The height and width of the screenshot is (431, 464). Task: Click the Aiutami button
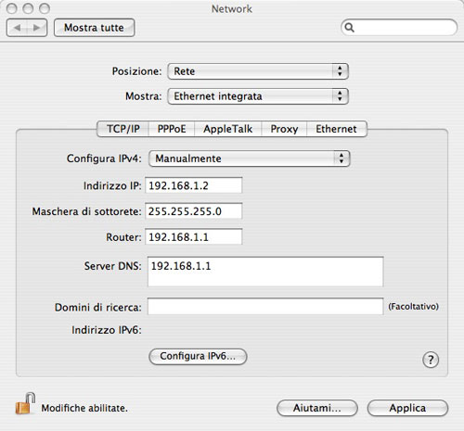317,408
